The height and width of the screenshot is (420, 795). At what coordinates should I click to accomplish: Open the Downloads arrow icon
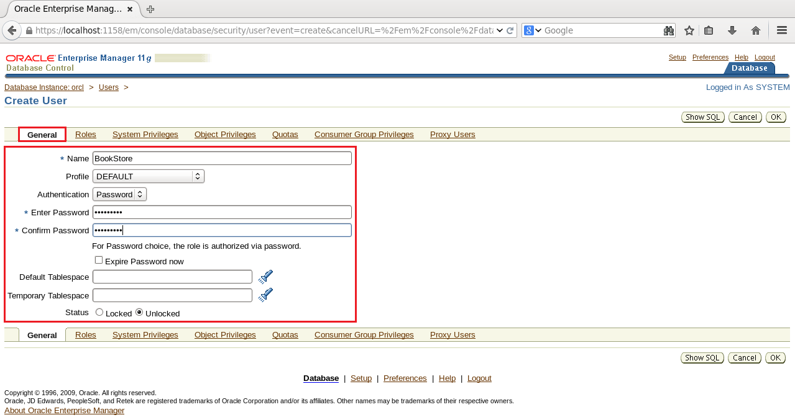pos(732,30)
